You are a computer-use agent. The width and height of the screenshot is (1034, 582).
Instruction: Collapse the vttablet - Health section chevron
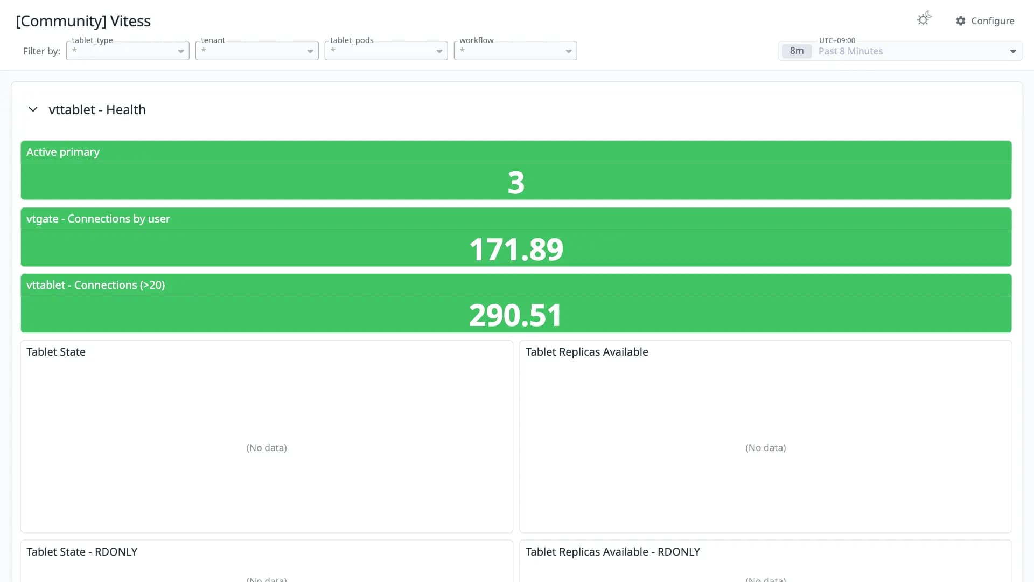[33, 109]
